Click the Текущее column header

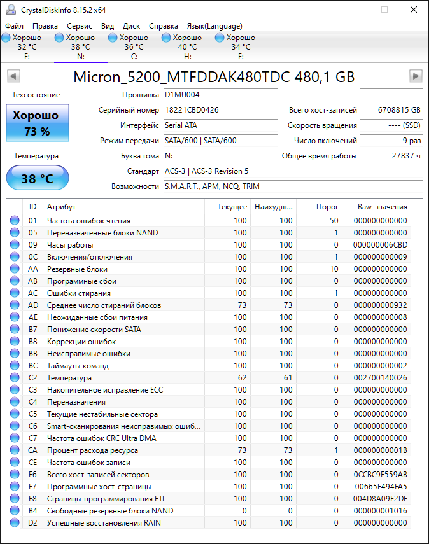[227, 207]
